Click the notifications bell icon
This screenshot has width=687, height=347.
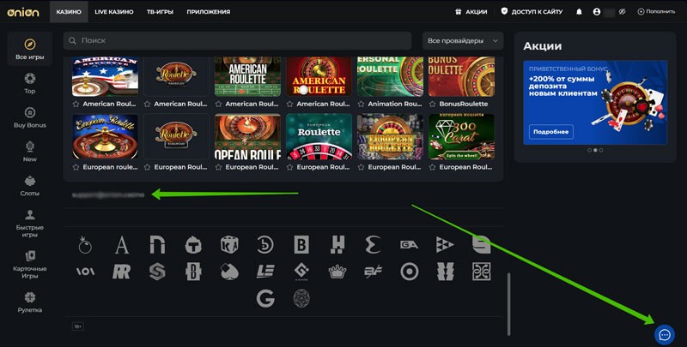579,12
